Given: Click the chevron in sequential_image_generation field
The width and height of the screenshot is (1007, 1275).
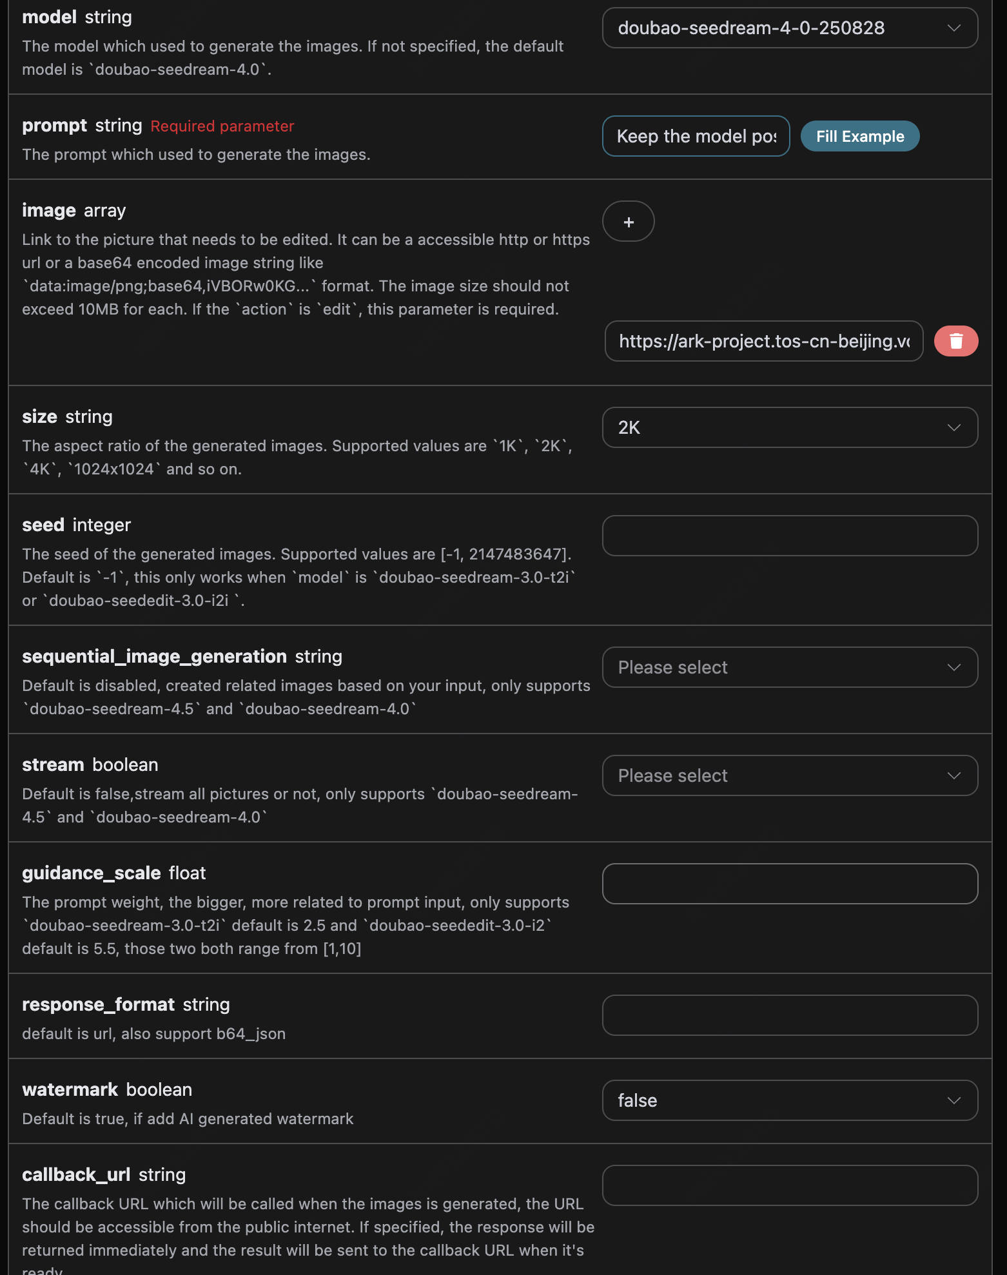Looking at the screenshot, I should click(x=953, y=668).
